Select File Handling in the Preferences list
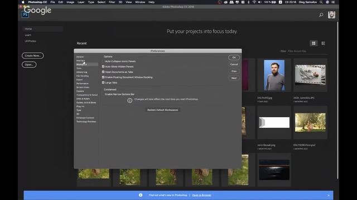This screenshot has height=200, width=357. (x=83, y=76)
